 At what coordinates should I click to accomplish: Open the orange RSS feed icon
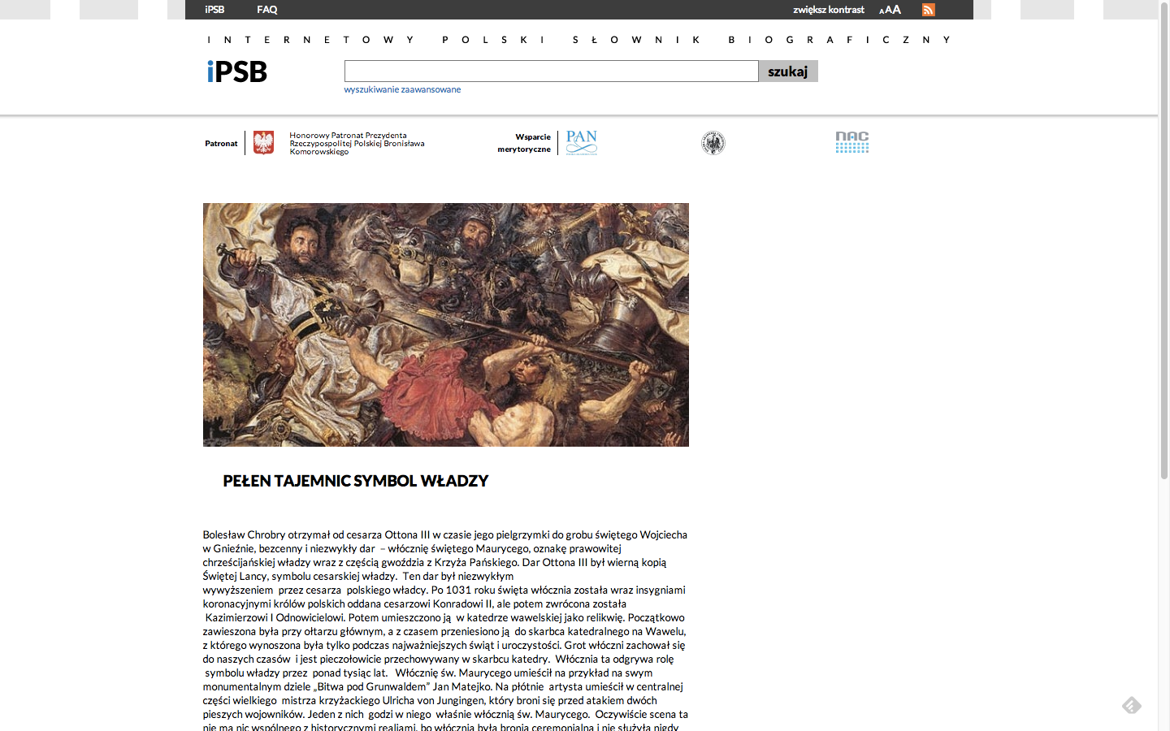coord(929,10)
